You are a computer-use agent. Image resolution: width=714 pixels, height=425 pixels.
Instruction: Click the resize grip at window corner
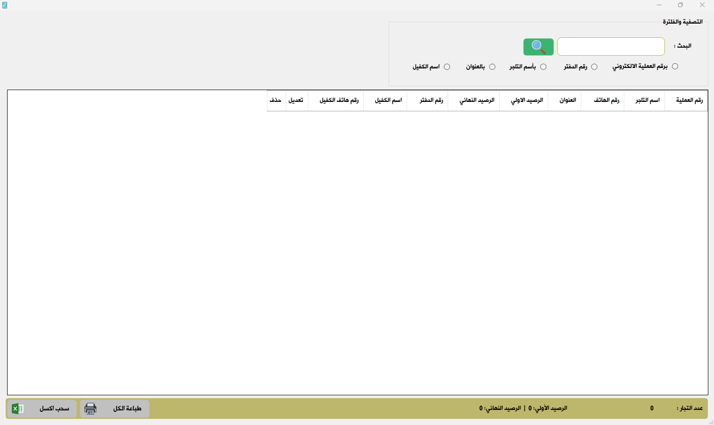point(711,422)
